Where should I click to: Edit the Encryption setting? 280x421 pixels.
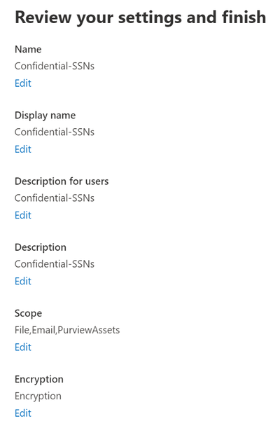(23, 413)
